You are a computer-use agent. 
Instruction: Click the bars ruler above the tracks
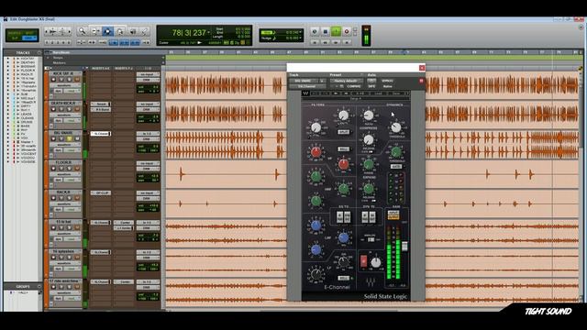pyautogui.click(x=372, y=52)
